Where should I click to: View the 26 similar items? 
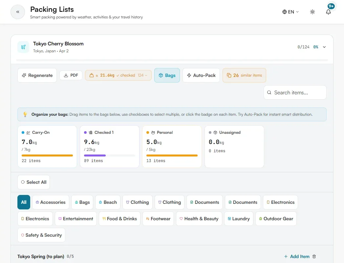pos(245,75)
